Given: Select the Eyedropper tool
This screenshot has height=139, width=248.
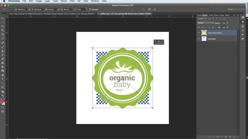Looking at the screenshot, I should tap(3, 39).
